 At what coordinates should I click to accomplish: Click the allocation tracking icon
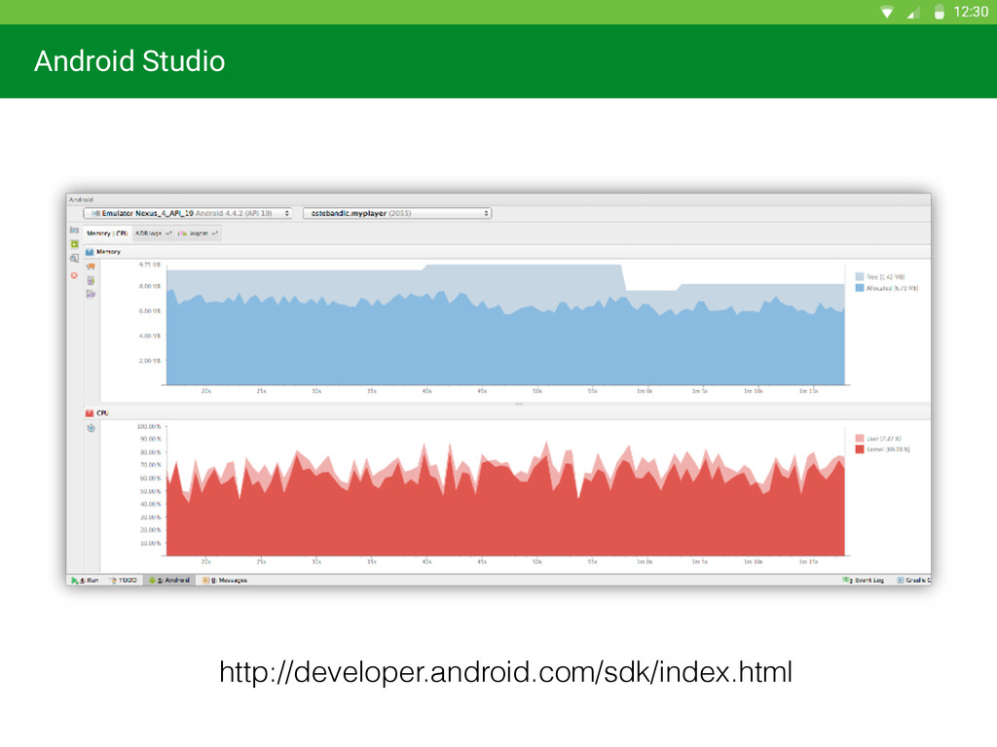click(x=91, y=294)
